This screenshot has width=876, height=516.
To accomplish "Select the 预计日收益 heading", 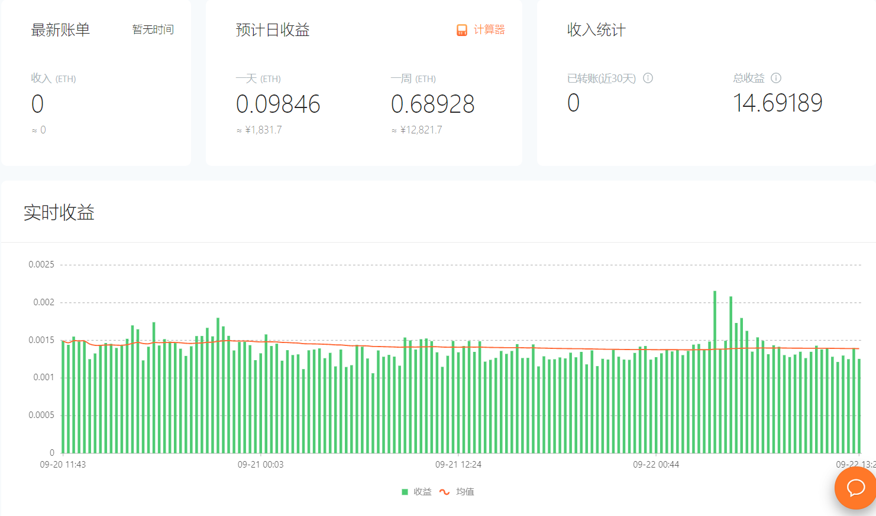I will (273, 30).
